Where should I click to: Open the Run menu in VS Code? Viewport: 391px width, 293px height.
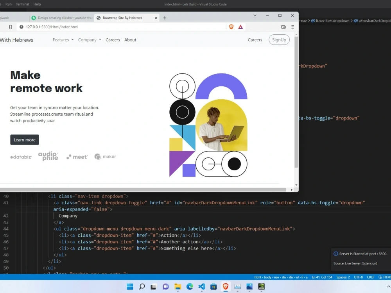pyautogui.click(x=9, y=4)
